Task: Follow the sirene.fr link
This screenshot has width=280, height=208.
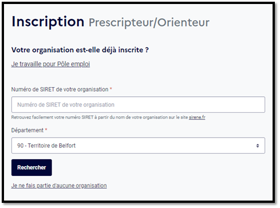Action: pyautogui.click(x=197, y=117)
